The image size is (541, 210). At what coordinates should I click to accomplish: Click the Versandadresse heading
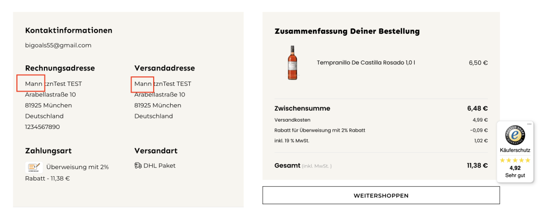click(165, 68)
